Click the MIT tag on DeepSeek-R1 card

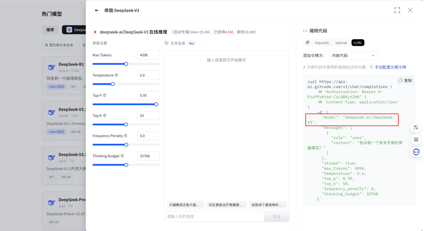tap(73, 87)
